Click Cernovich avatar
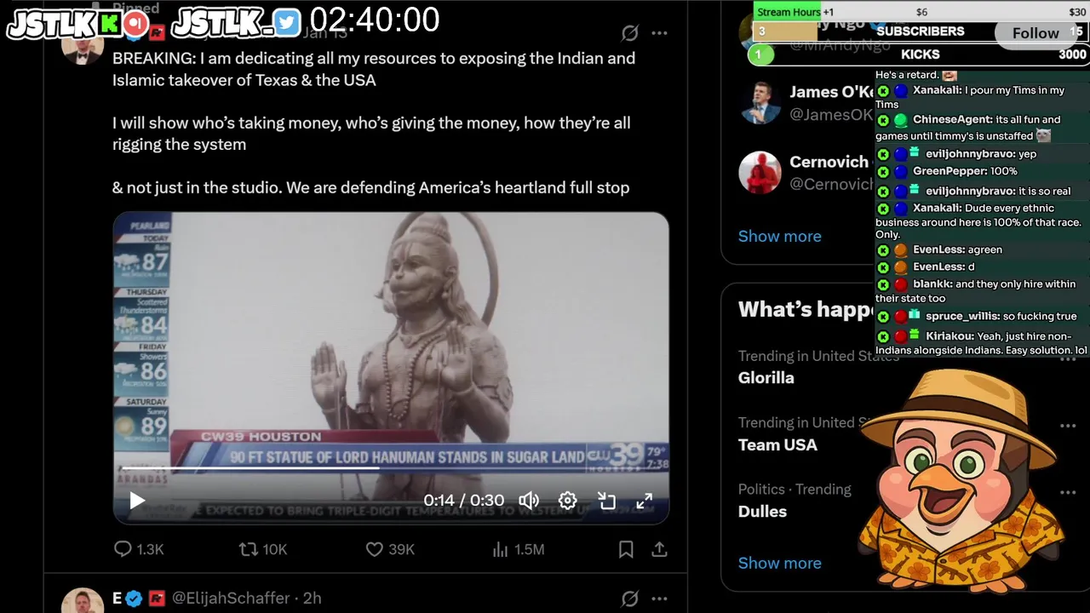The height and width of the screenshot is (613, 1090). pos(760,172)
